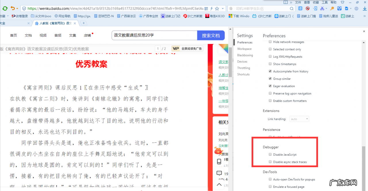Click the download arrow icon on toolbar

click(x=365, y=9)
